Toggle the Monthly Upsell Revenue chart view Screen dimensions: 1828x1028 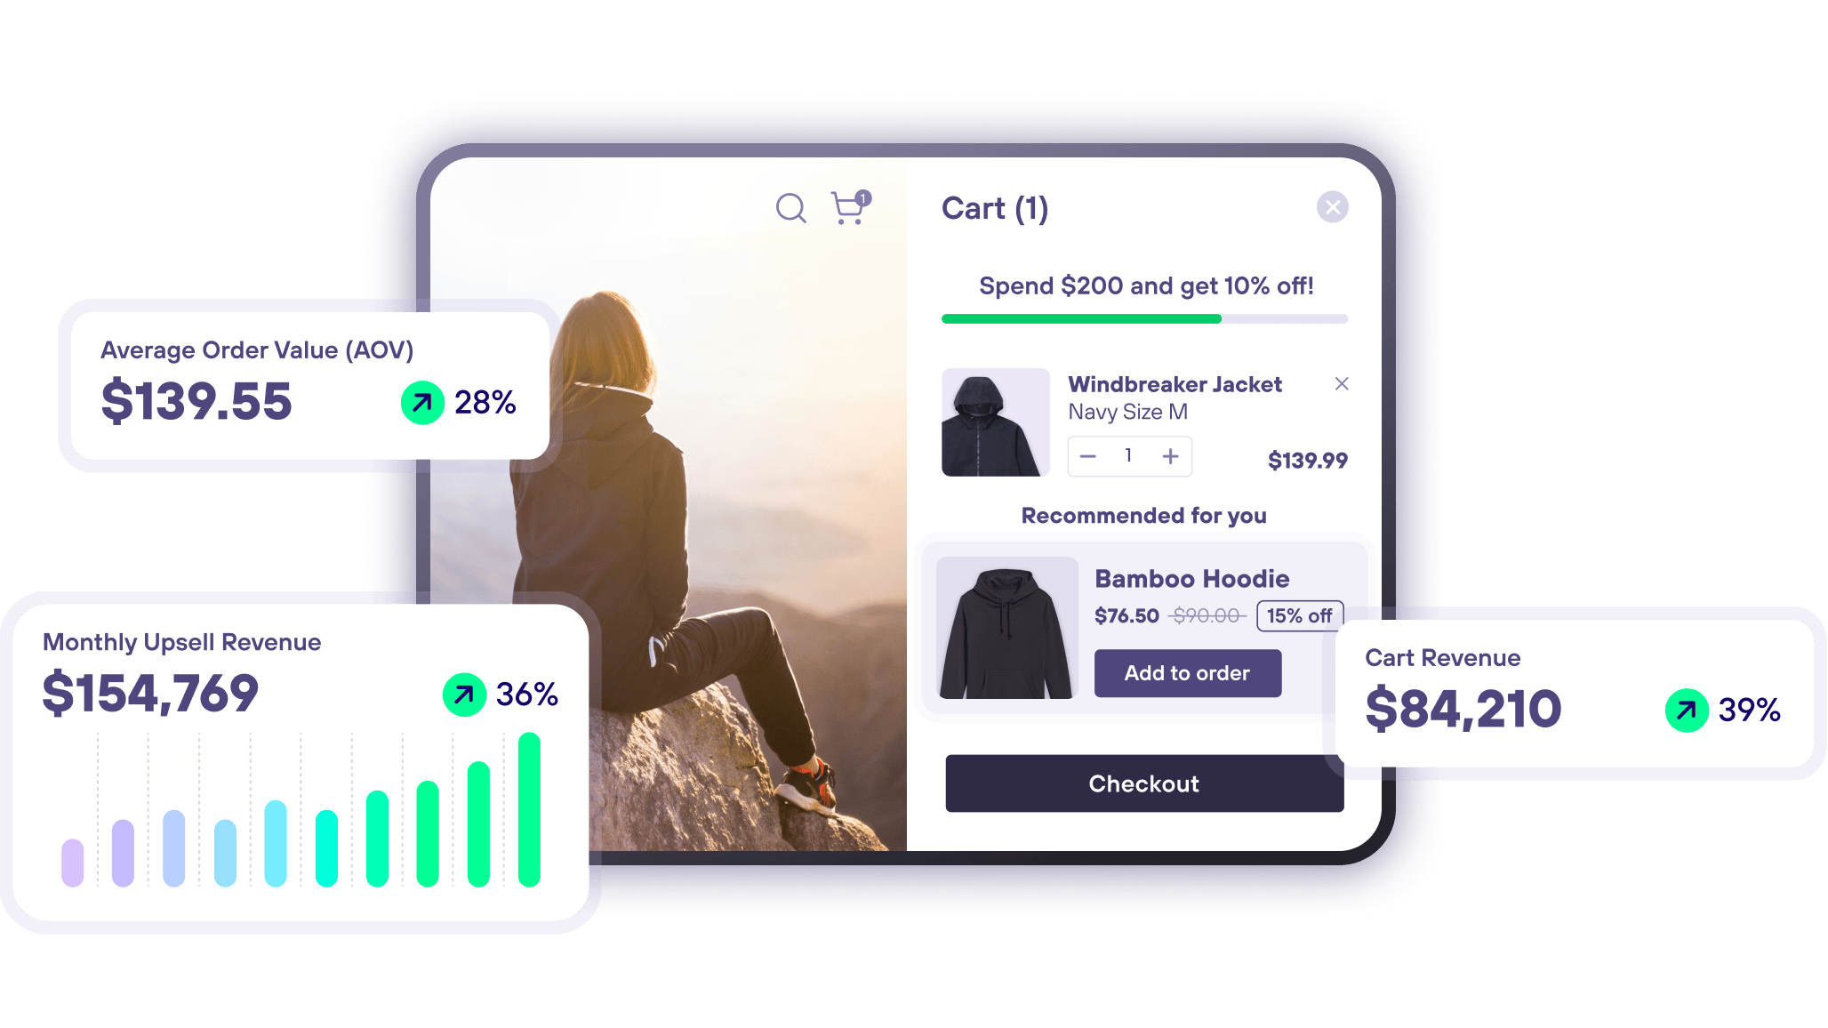click(466, 693)
